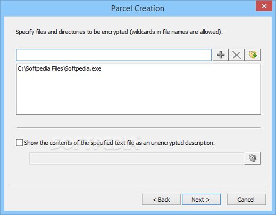
Task: Select C:\Softpedia Files\Softpedia.exe in the list
Action: (60, 68)
